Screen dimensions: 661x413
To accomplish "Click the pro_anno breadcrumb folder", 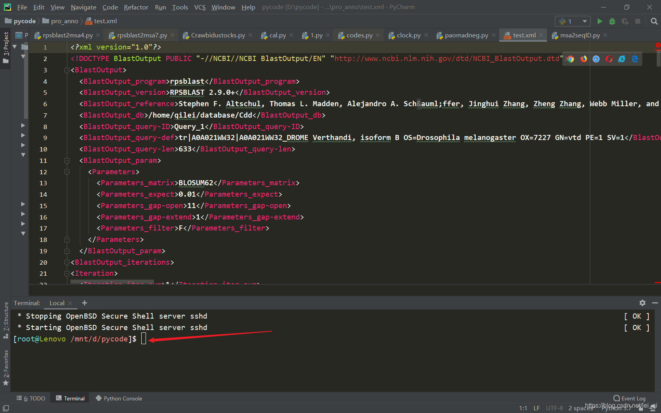I will (61, 21).
